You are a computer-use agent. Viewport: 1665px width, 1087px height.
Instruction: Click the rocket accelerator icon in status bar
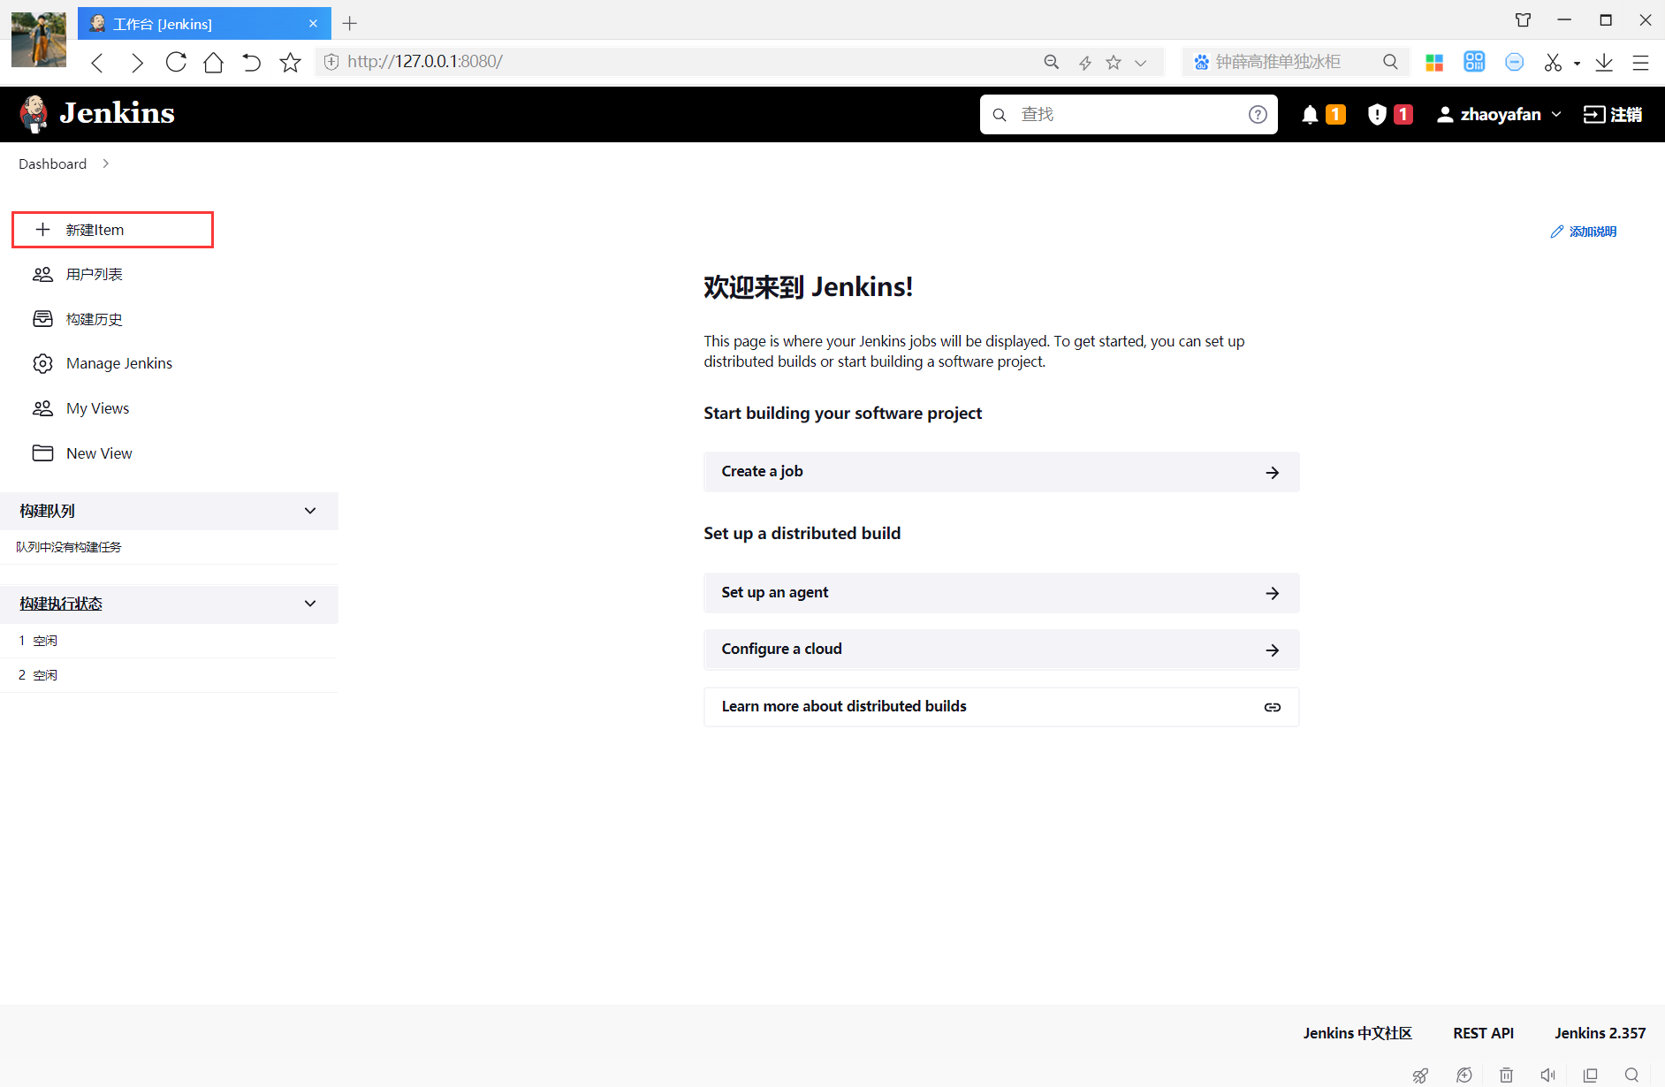click(x=1420, y=1075)
